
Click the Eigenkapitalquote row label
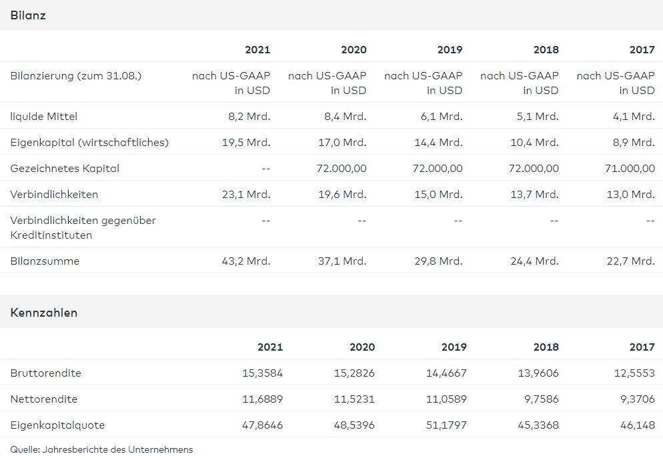pos(57,425)
